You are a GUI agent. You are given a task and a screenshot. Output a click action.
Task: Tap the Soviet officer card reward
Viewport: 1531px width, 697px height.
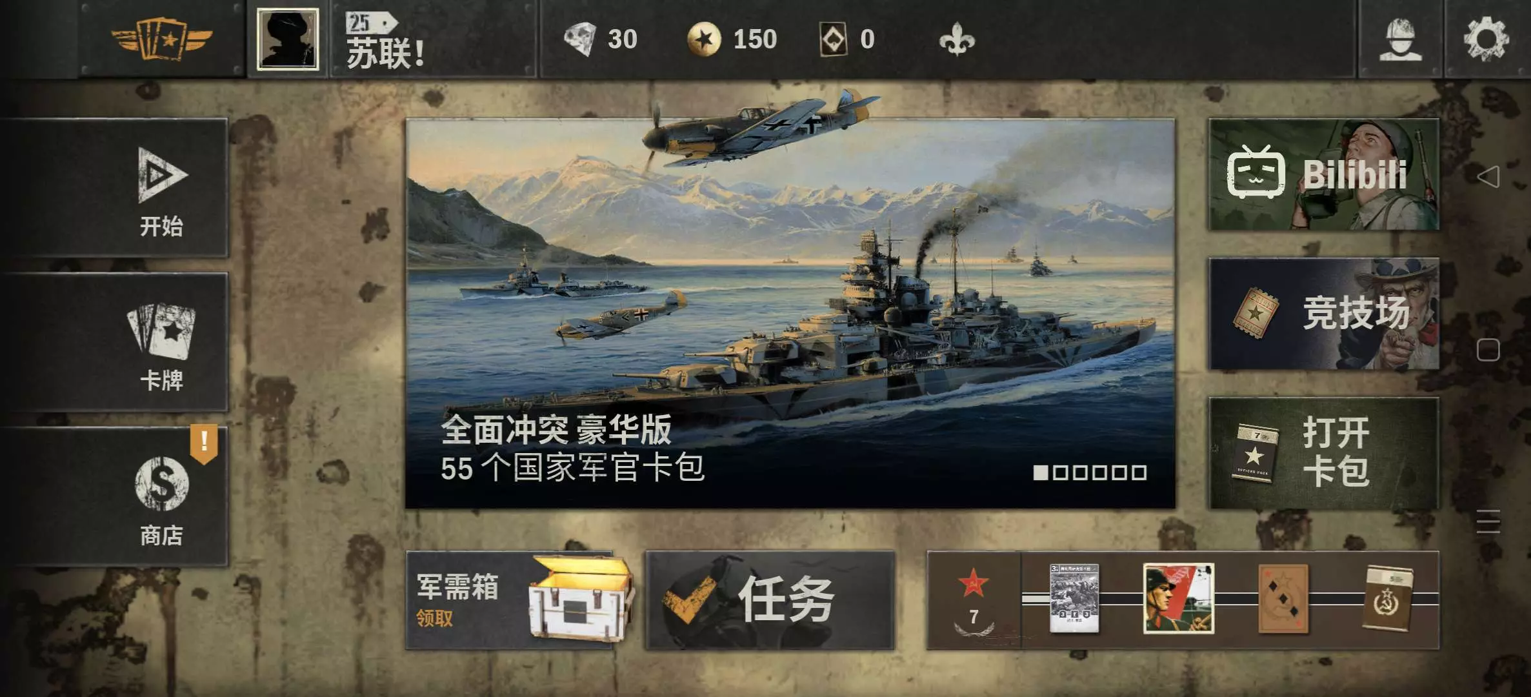coord(1178,598)
